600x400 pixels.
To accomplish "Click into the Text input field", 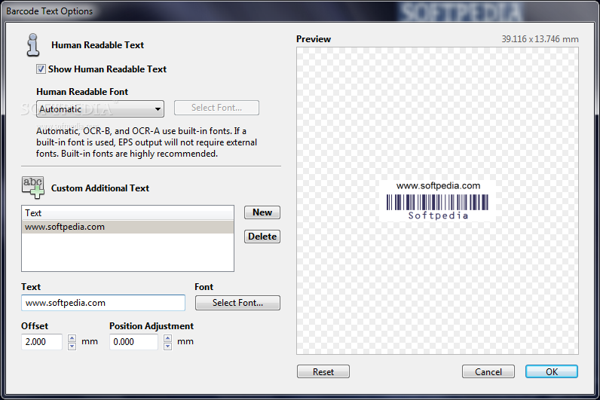I will [103, 303].
